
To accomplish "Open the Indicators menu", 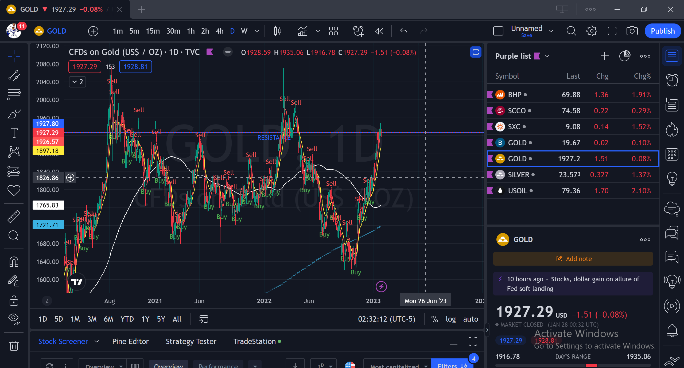I will (303, 31).
